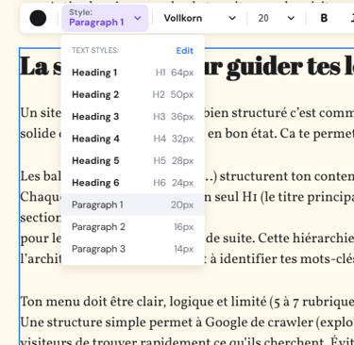Apply Heading 2 text style
Viewport: 354px width, 345px height.
click(x=133, y=94)
